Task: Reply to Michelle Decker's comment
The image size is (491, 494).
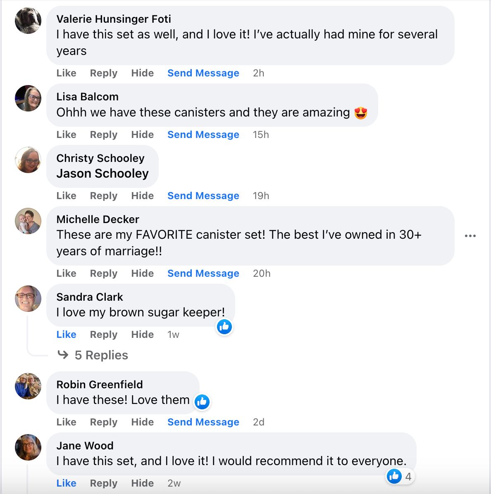Action: pyautogui.click(x=103, y=273)
